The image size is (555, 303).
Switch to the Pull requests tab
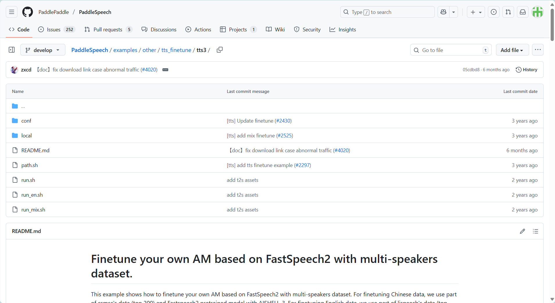click(108, 29)
